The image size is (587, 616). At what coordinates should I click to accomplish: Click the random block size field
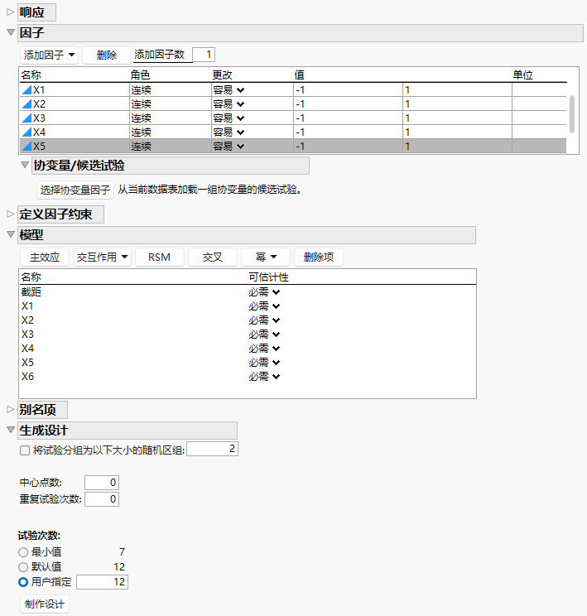212,449
